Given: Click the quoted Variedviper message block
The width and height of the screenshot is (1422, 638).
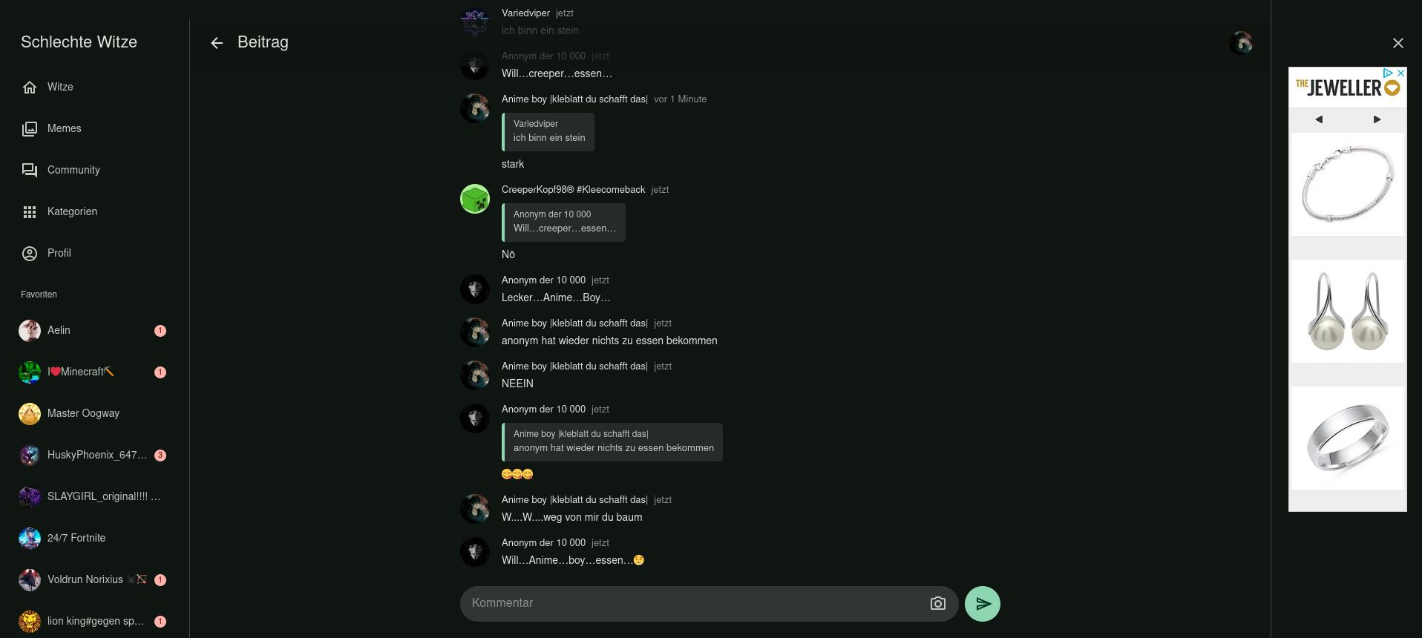Looking at the screenshot, I should 548,131.
